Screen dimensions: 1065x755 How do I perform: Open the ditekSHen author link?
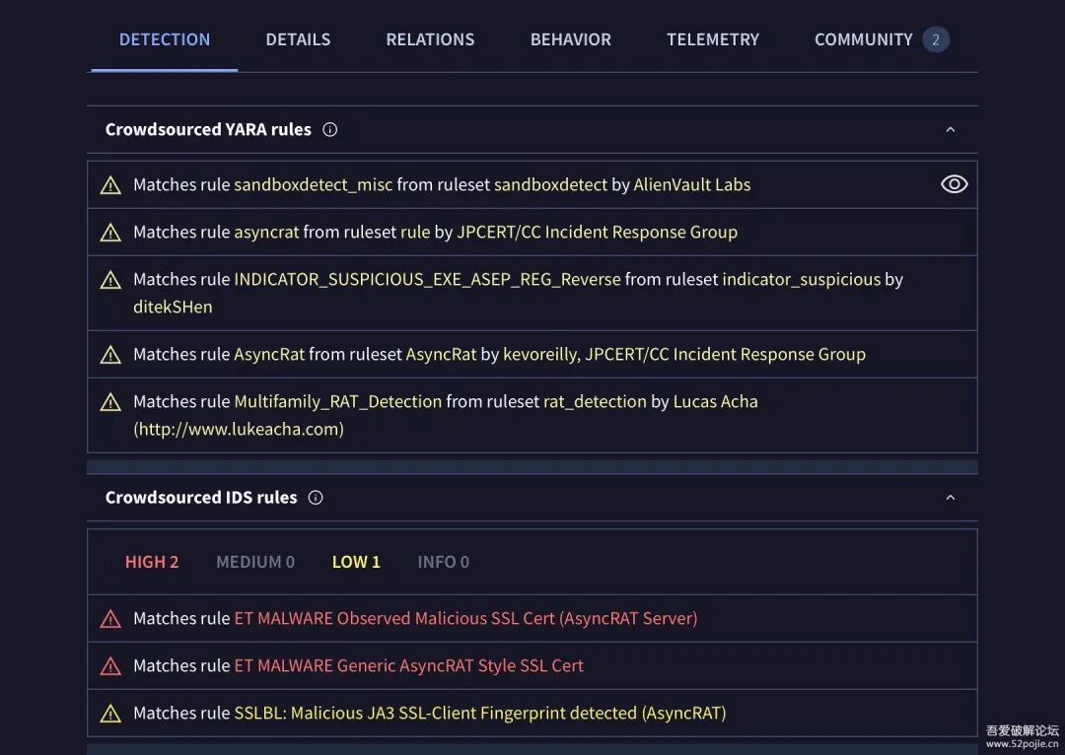[x=173, y=307]
